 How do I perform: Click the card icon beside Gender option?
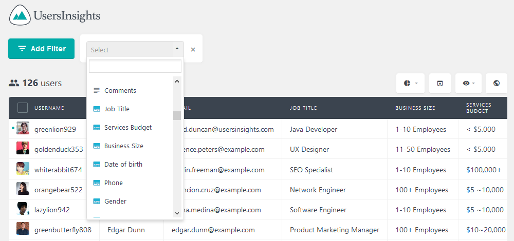pyautogui.click(x=97, y=202)
